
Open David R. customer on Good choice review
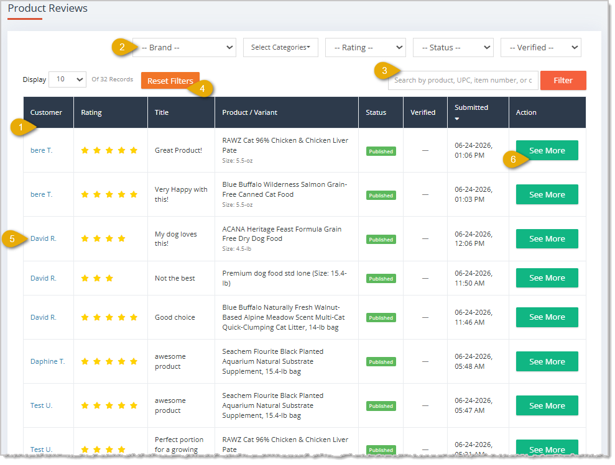coord(43,317)
